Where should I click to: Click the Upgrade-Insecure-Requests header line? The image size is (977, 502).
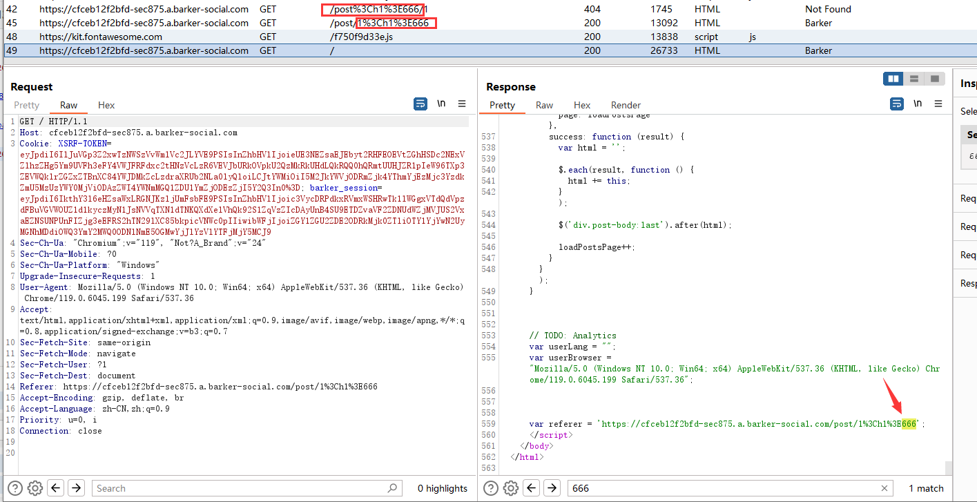click(x=88, y=276)
